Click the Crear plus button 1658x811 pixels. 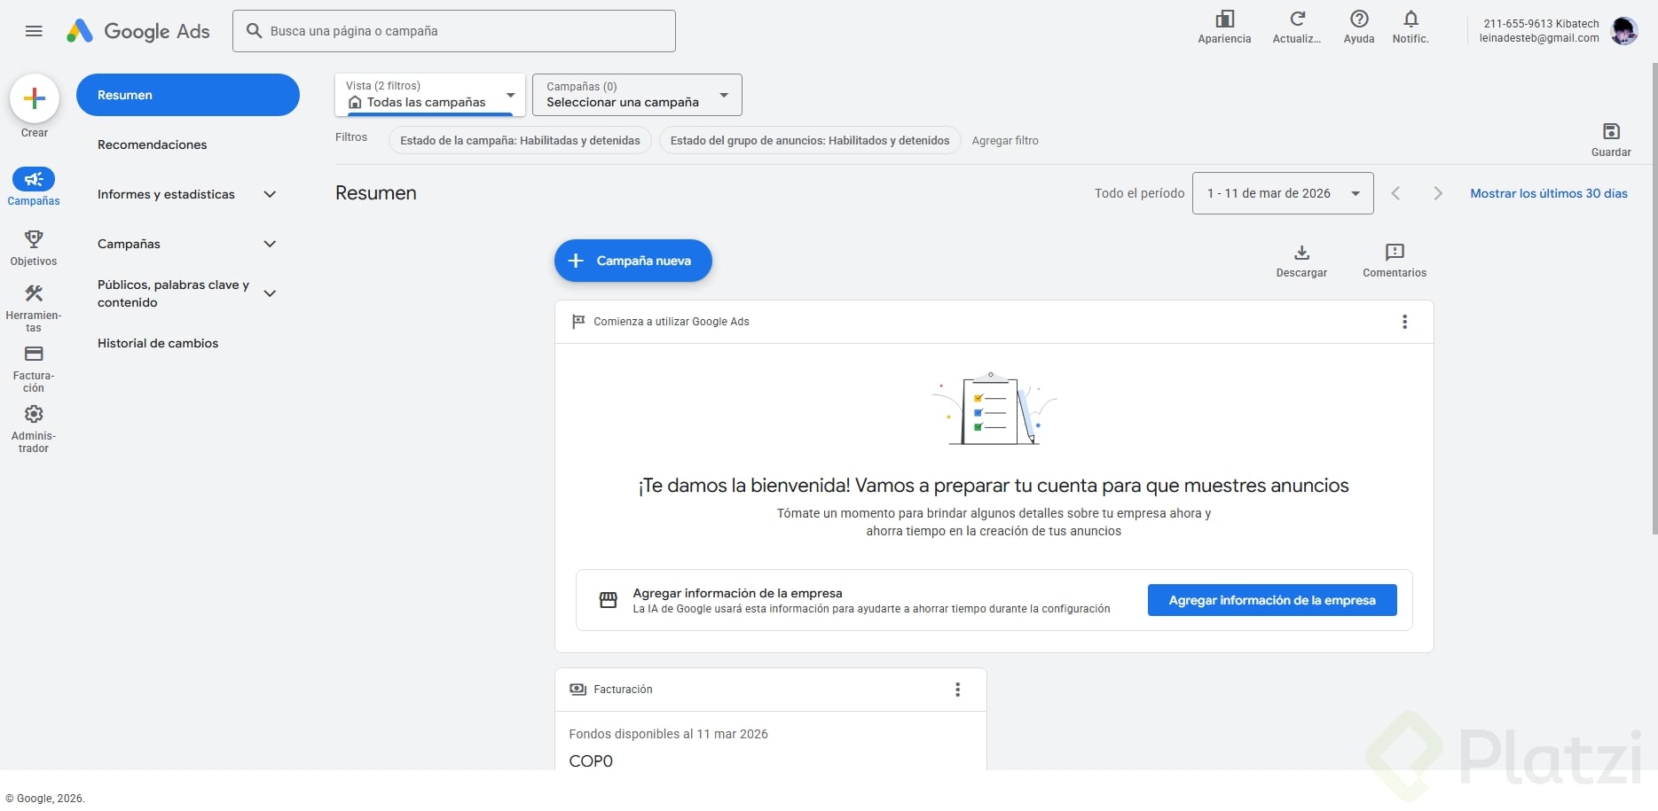click(35, 98)
